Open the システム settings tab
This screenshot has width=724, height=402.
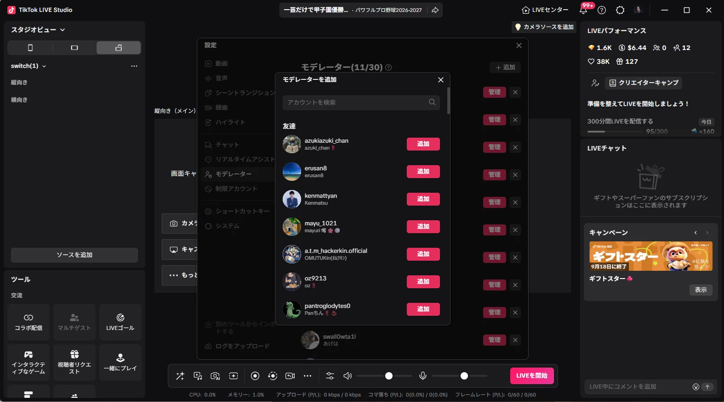pyautogui.click(x=222, y=226)
